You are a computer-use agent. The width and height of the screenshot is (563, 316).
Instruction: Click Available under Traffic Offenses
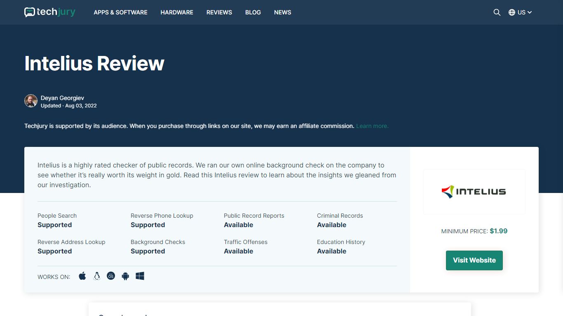239,251
